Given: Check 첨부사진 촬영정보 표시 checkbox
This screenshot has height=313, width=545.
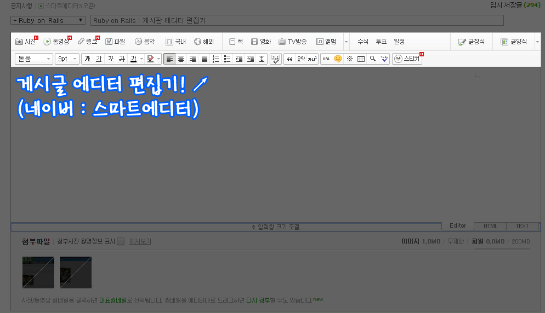Looking at the screenshot, I should [121, 241].
